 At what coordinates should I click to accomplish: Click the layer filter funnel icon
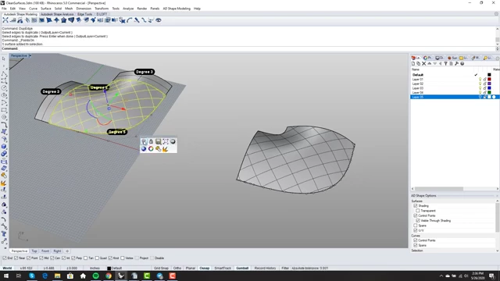pos(446,64)
